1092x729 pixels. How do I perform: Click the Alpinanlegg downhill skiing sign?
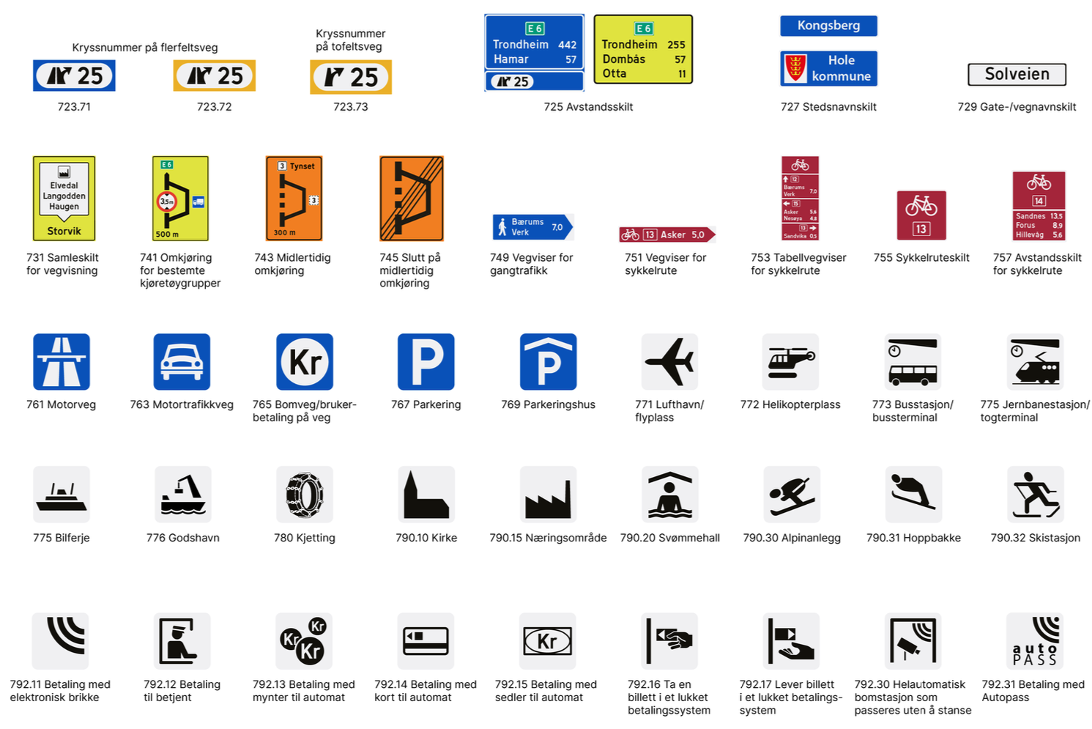pyautogui.click(x=792, y=495)
